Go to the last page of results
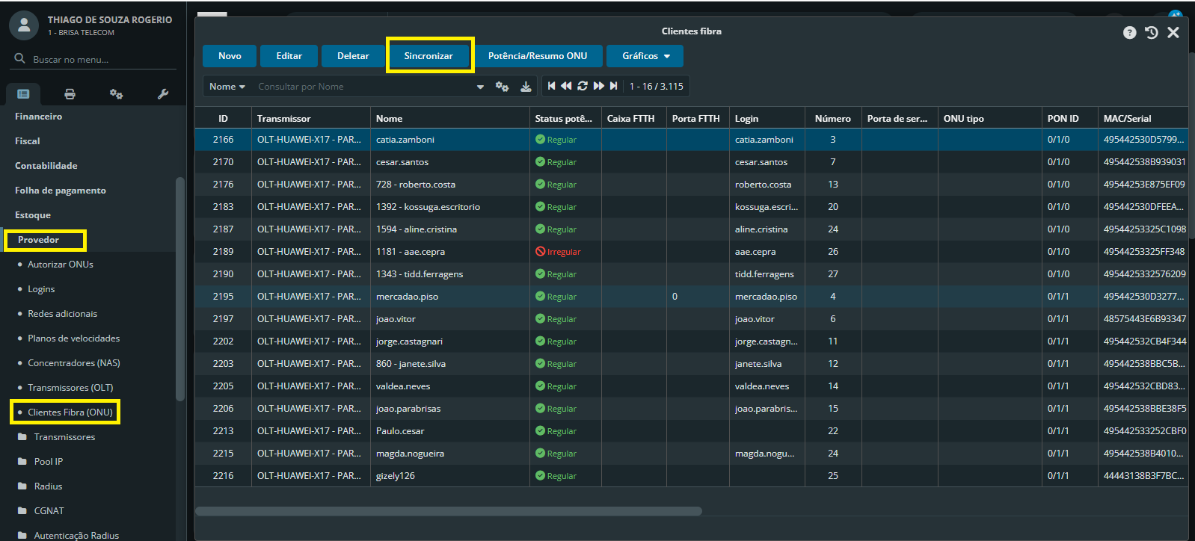Image resolution: width=1195 pixels, height=541 pixels. coord(614,86)
